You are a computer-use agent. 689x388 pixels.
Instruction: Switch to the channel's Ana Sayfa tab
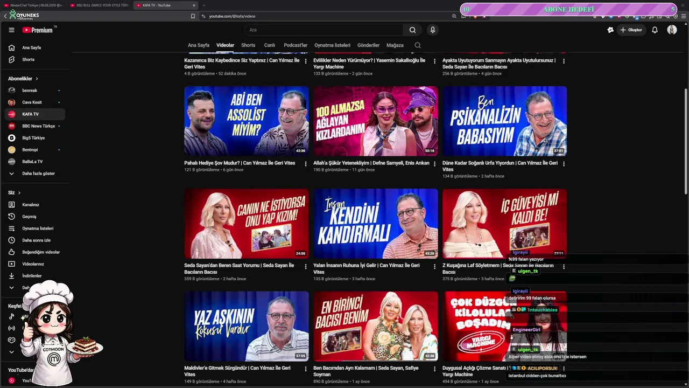199,45
